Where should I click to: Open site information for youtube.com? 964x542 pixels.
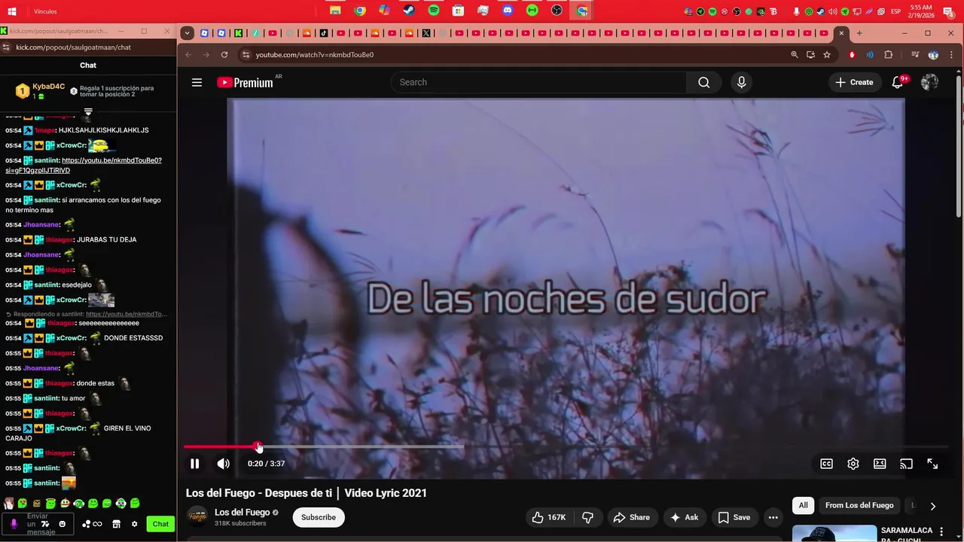click(x=246, y=55)
